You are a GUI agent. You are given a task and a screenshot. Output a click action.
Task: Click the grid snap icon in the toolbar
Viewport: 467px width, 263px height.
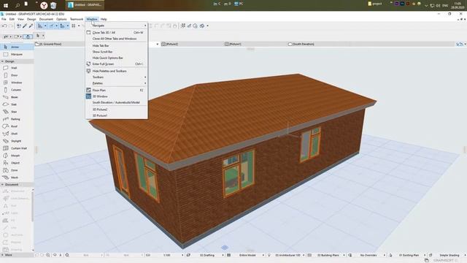tap(73, 26)
